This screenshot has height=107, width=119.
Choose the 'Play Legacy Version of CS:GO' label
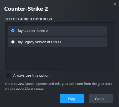38,42
